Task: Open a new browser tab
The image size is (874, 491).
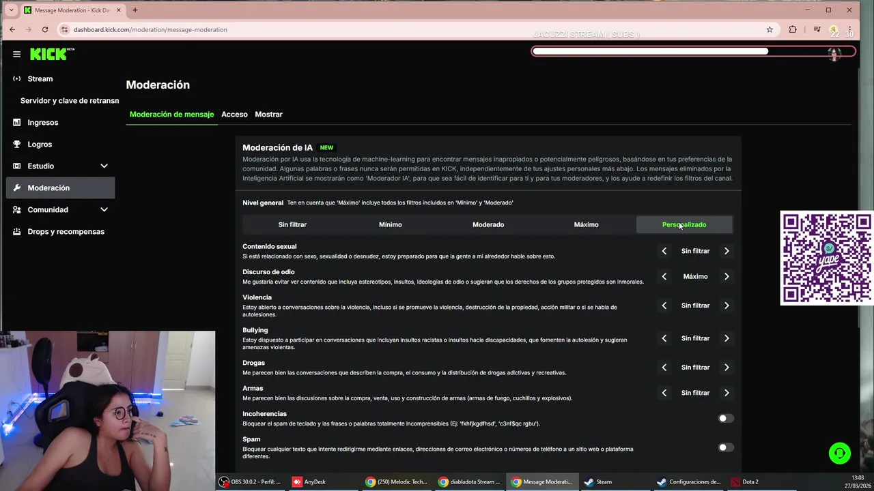Action: [x=135, y=10]
